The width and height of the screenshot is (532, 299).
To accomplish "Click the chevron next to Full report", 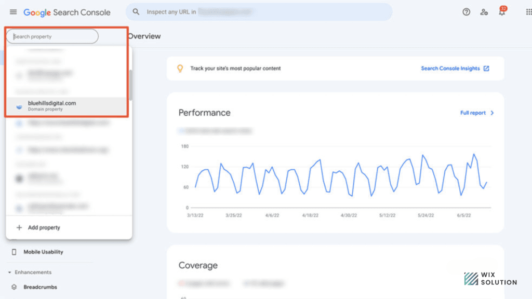I will pos(492,113).
